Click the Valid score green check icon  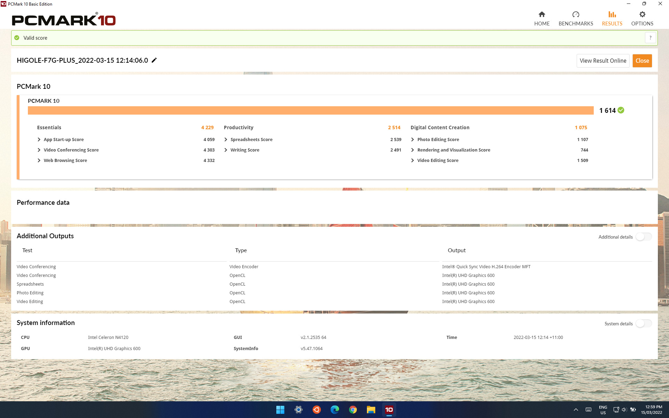click(x=17, y=38)
